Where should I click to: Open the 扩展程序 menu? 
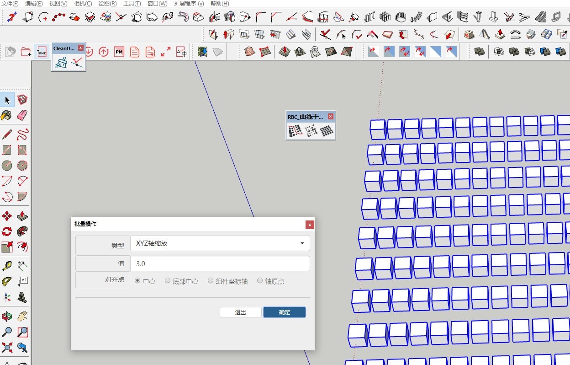pyautogui.click(x=189, y=4)
